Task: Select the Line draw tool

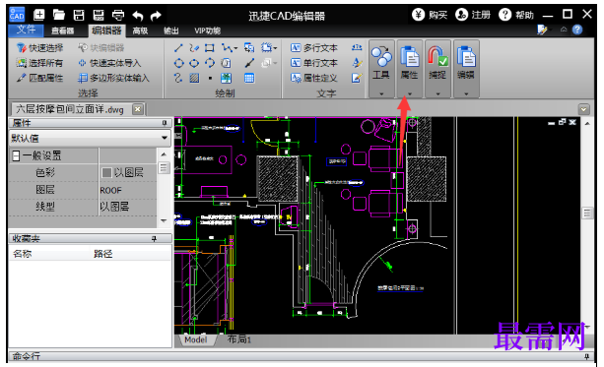Action: tap(178, 47)
